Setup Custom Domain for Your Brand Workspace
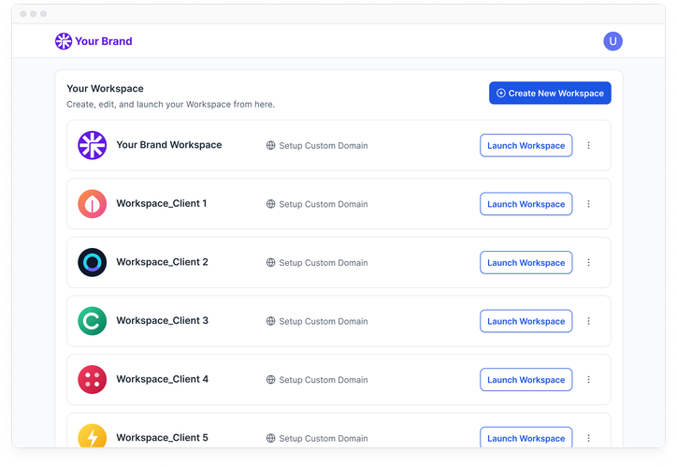Screen dimensions: 677x467 coord(324,146)
